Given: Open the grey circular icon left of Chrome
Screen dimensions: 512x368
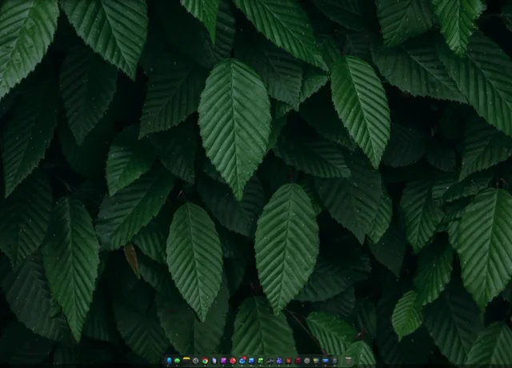Looking at the screenshot, I should (195, 361).
